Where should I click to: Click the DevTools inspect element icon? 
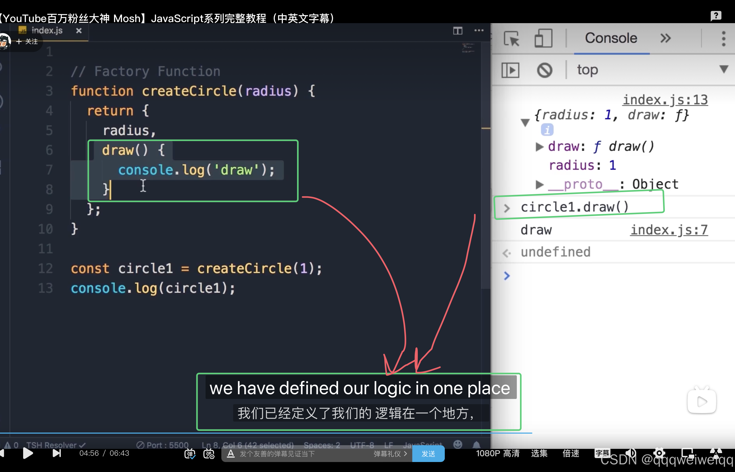point(512,39)
